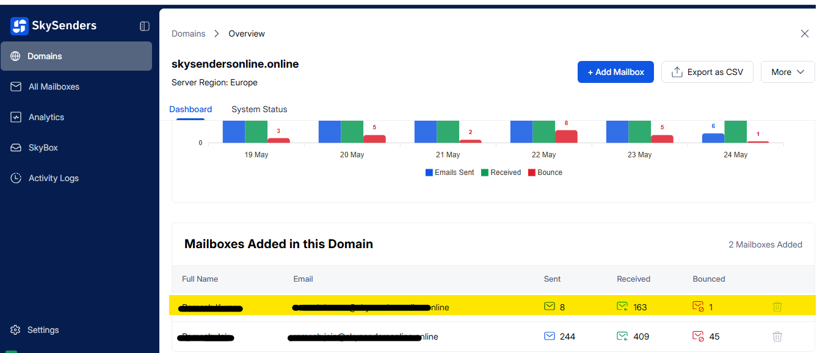Click the export upload icon
Viewport: 817px width, 353px height.
tap(677, 72)
